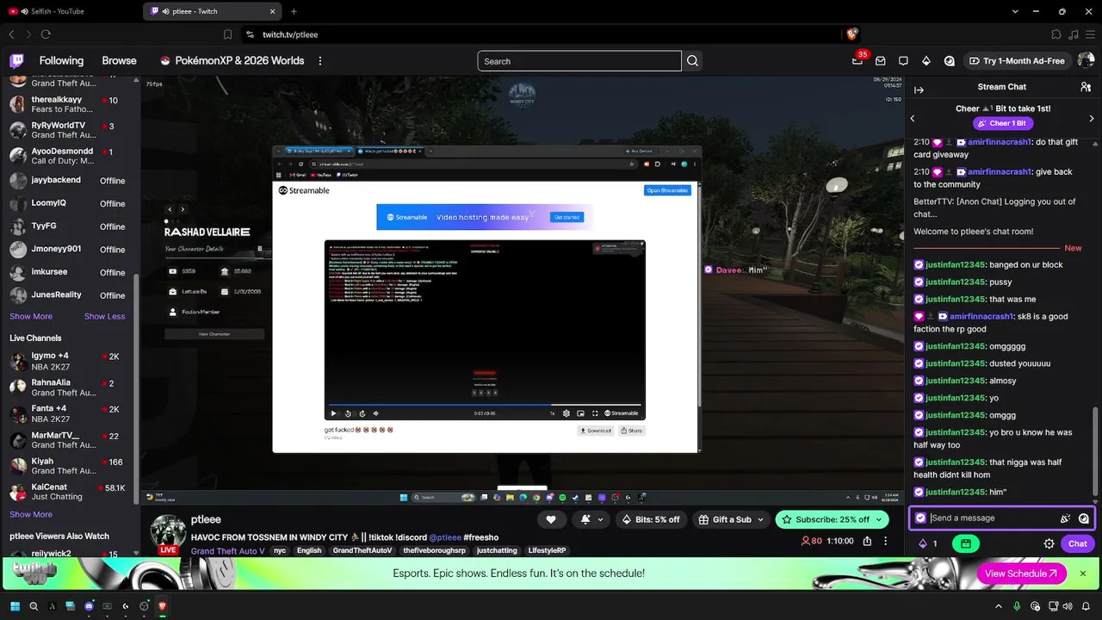The height and width of the screenshot is (620, 1102).
Task: Share the stream via share icon
Action: pyautogui.click(x=867, y=541)
